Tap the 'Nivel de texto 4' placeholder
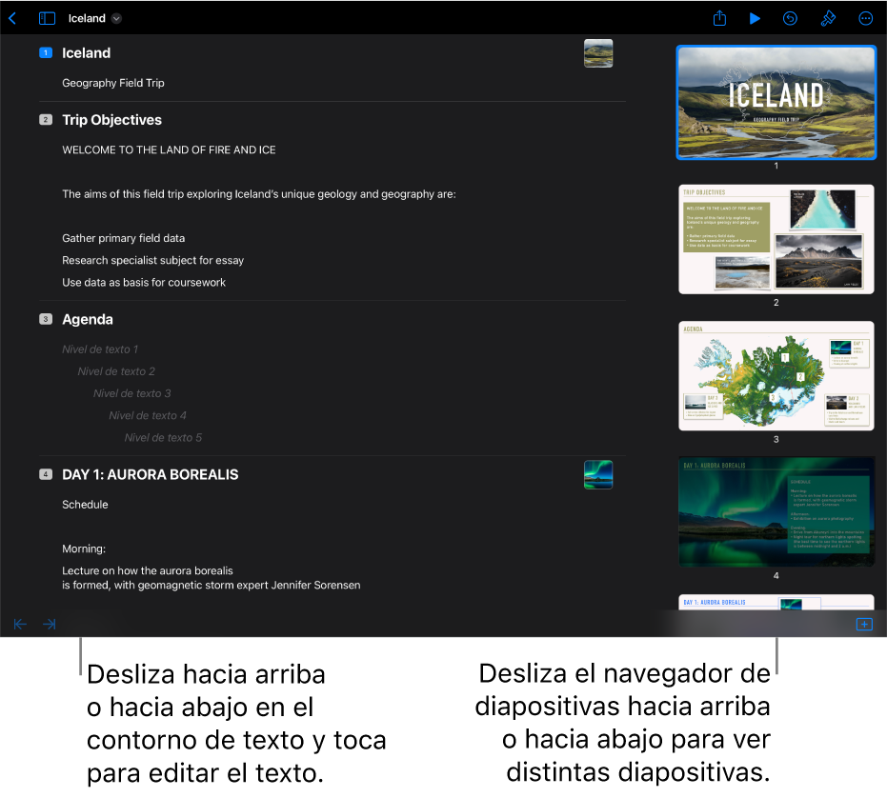 [148, 416]
